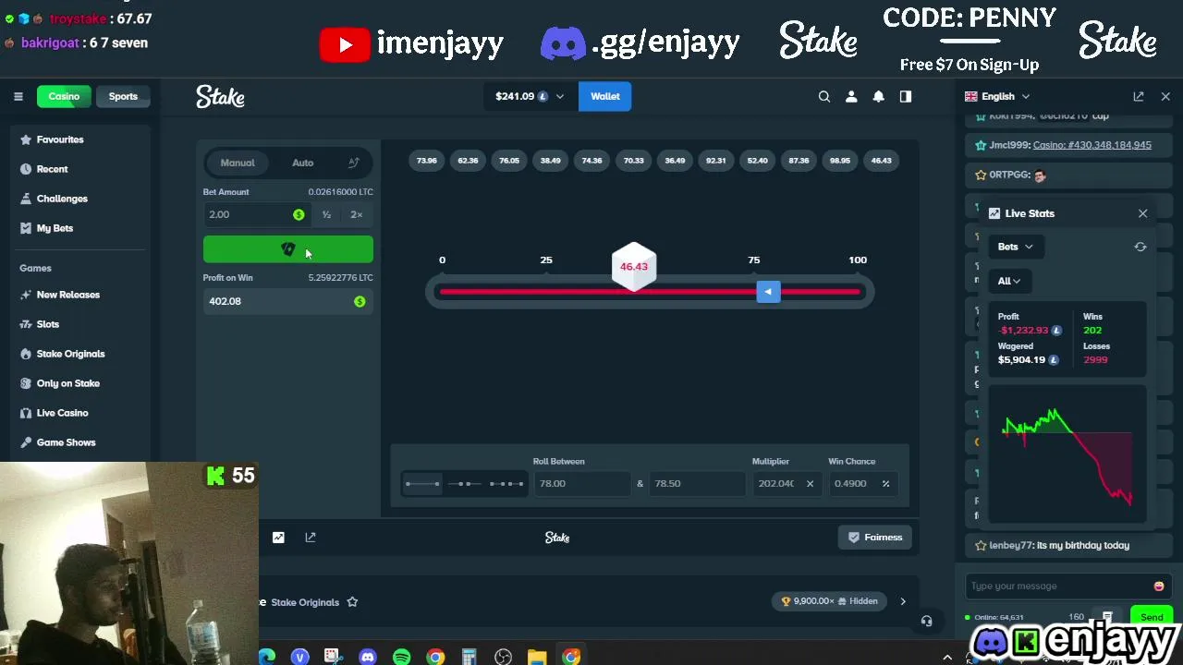Viewport: 1183px width, 665px height.
Task: Open Snipping Tool from the taskbar
Action: point(333,657)
